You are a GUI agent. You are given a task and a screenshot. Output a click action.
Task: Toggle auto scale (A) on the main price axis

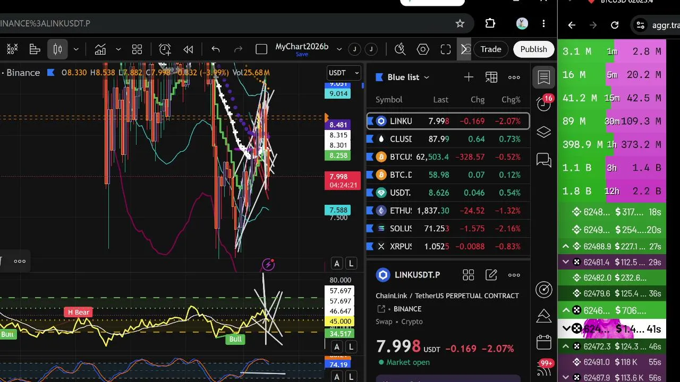pos(337,263)
